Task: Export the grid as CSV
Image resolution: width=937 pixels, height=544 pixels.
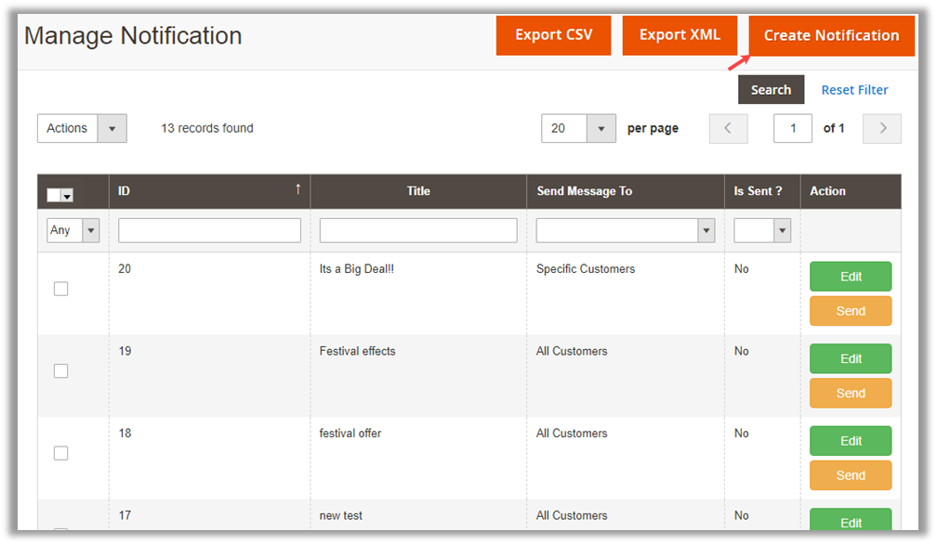Action: (553, 35)
